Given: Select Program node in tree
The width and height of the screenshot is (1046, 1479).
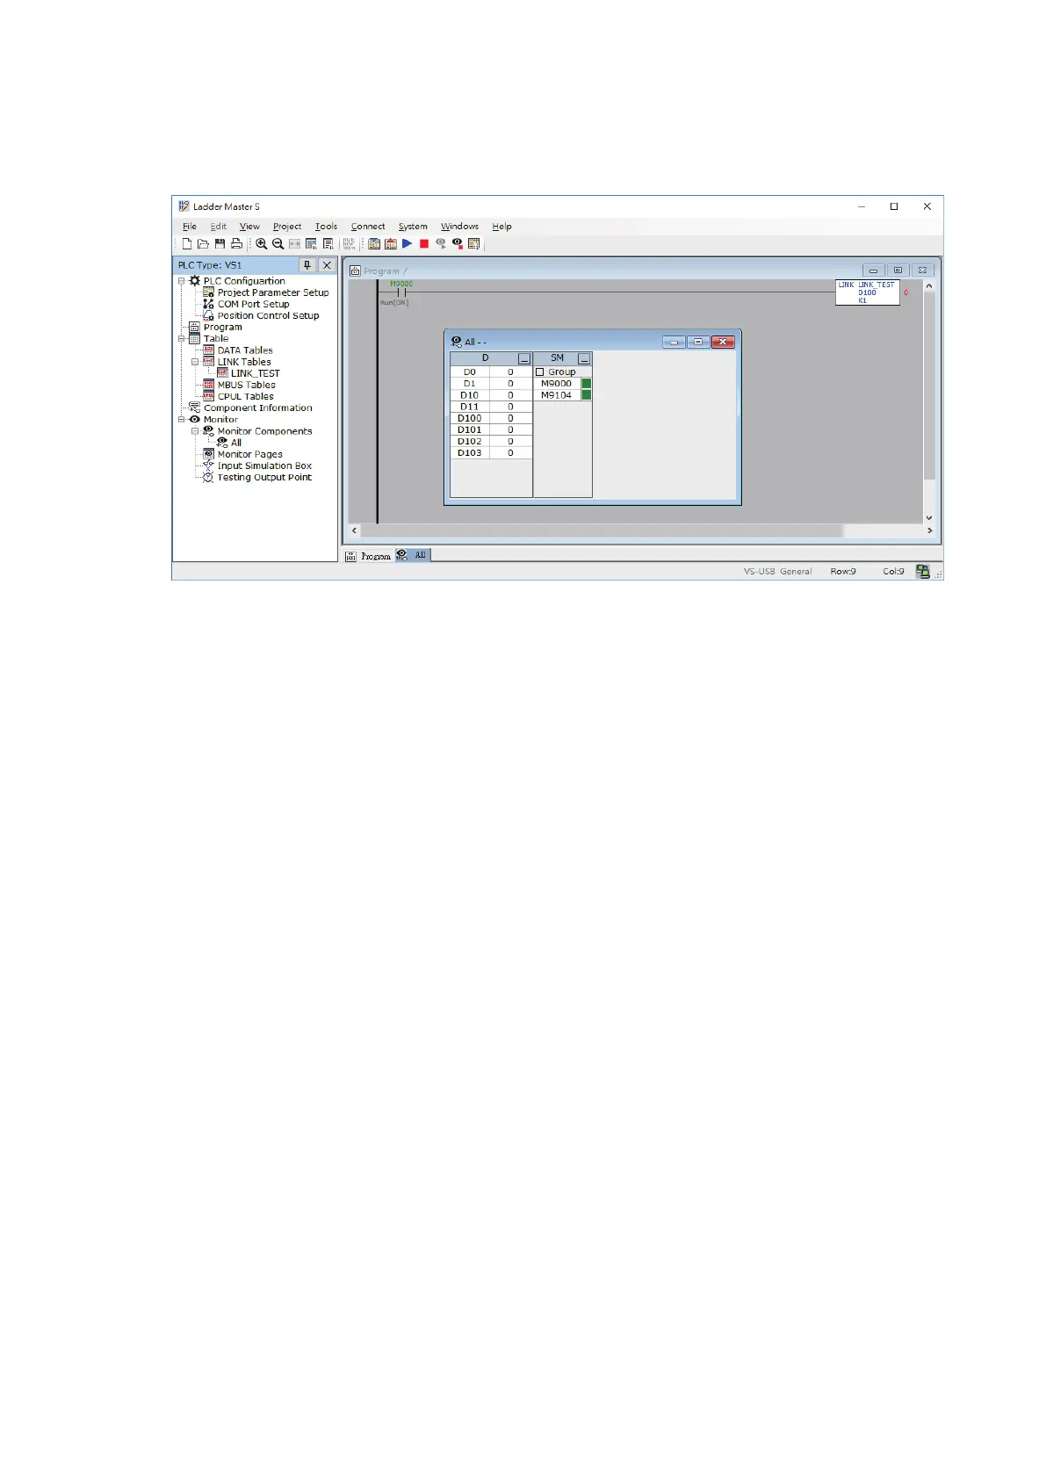Looking at the screenshot, I should tap(222, 327).
